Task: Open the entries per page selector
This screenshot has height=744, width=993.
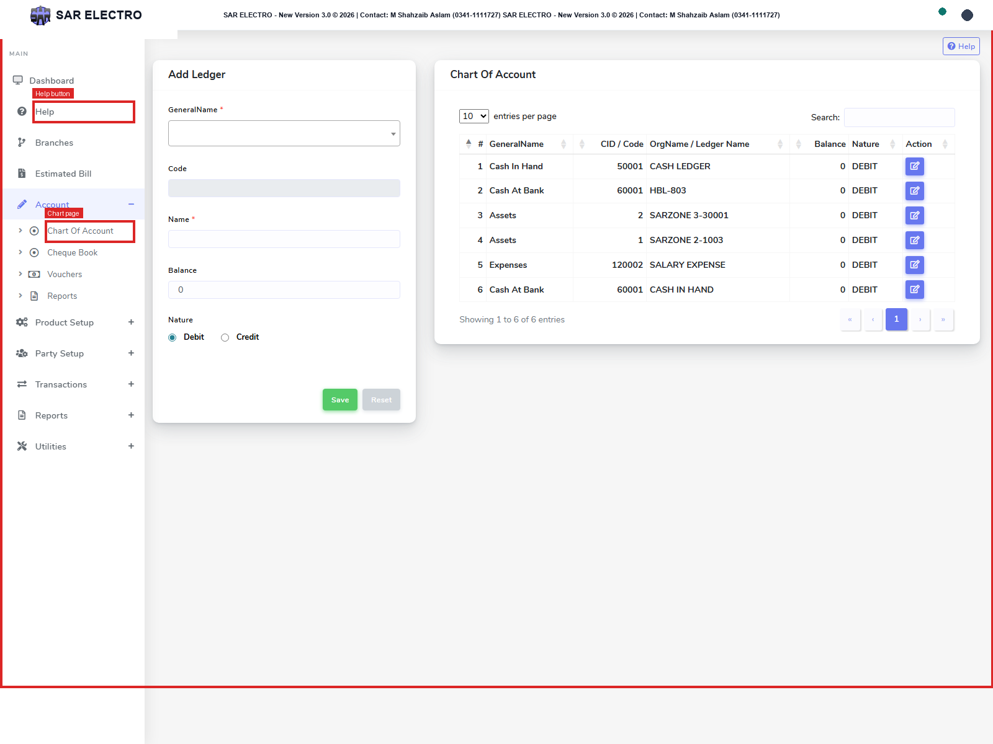Action: [x=474, y=116]
